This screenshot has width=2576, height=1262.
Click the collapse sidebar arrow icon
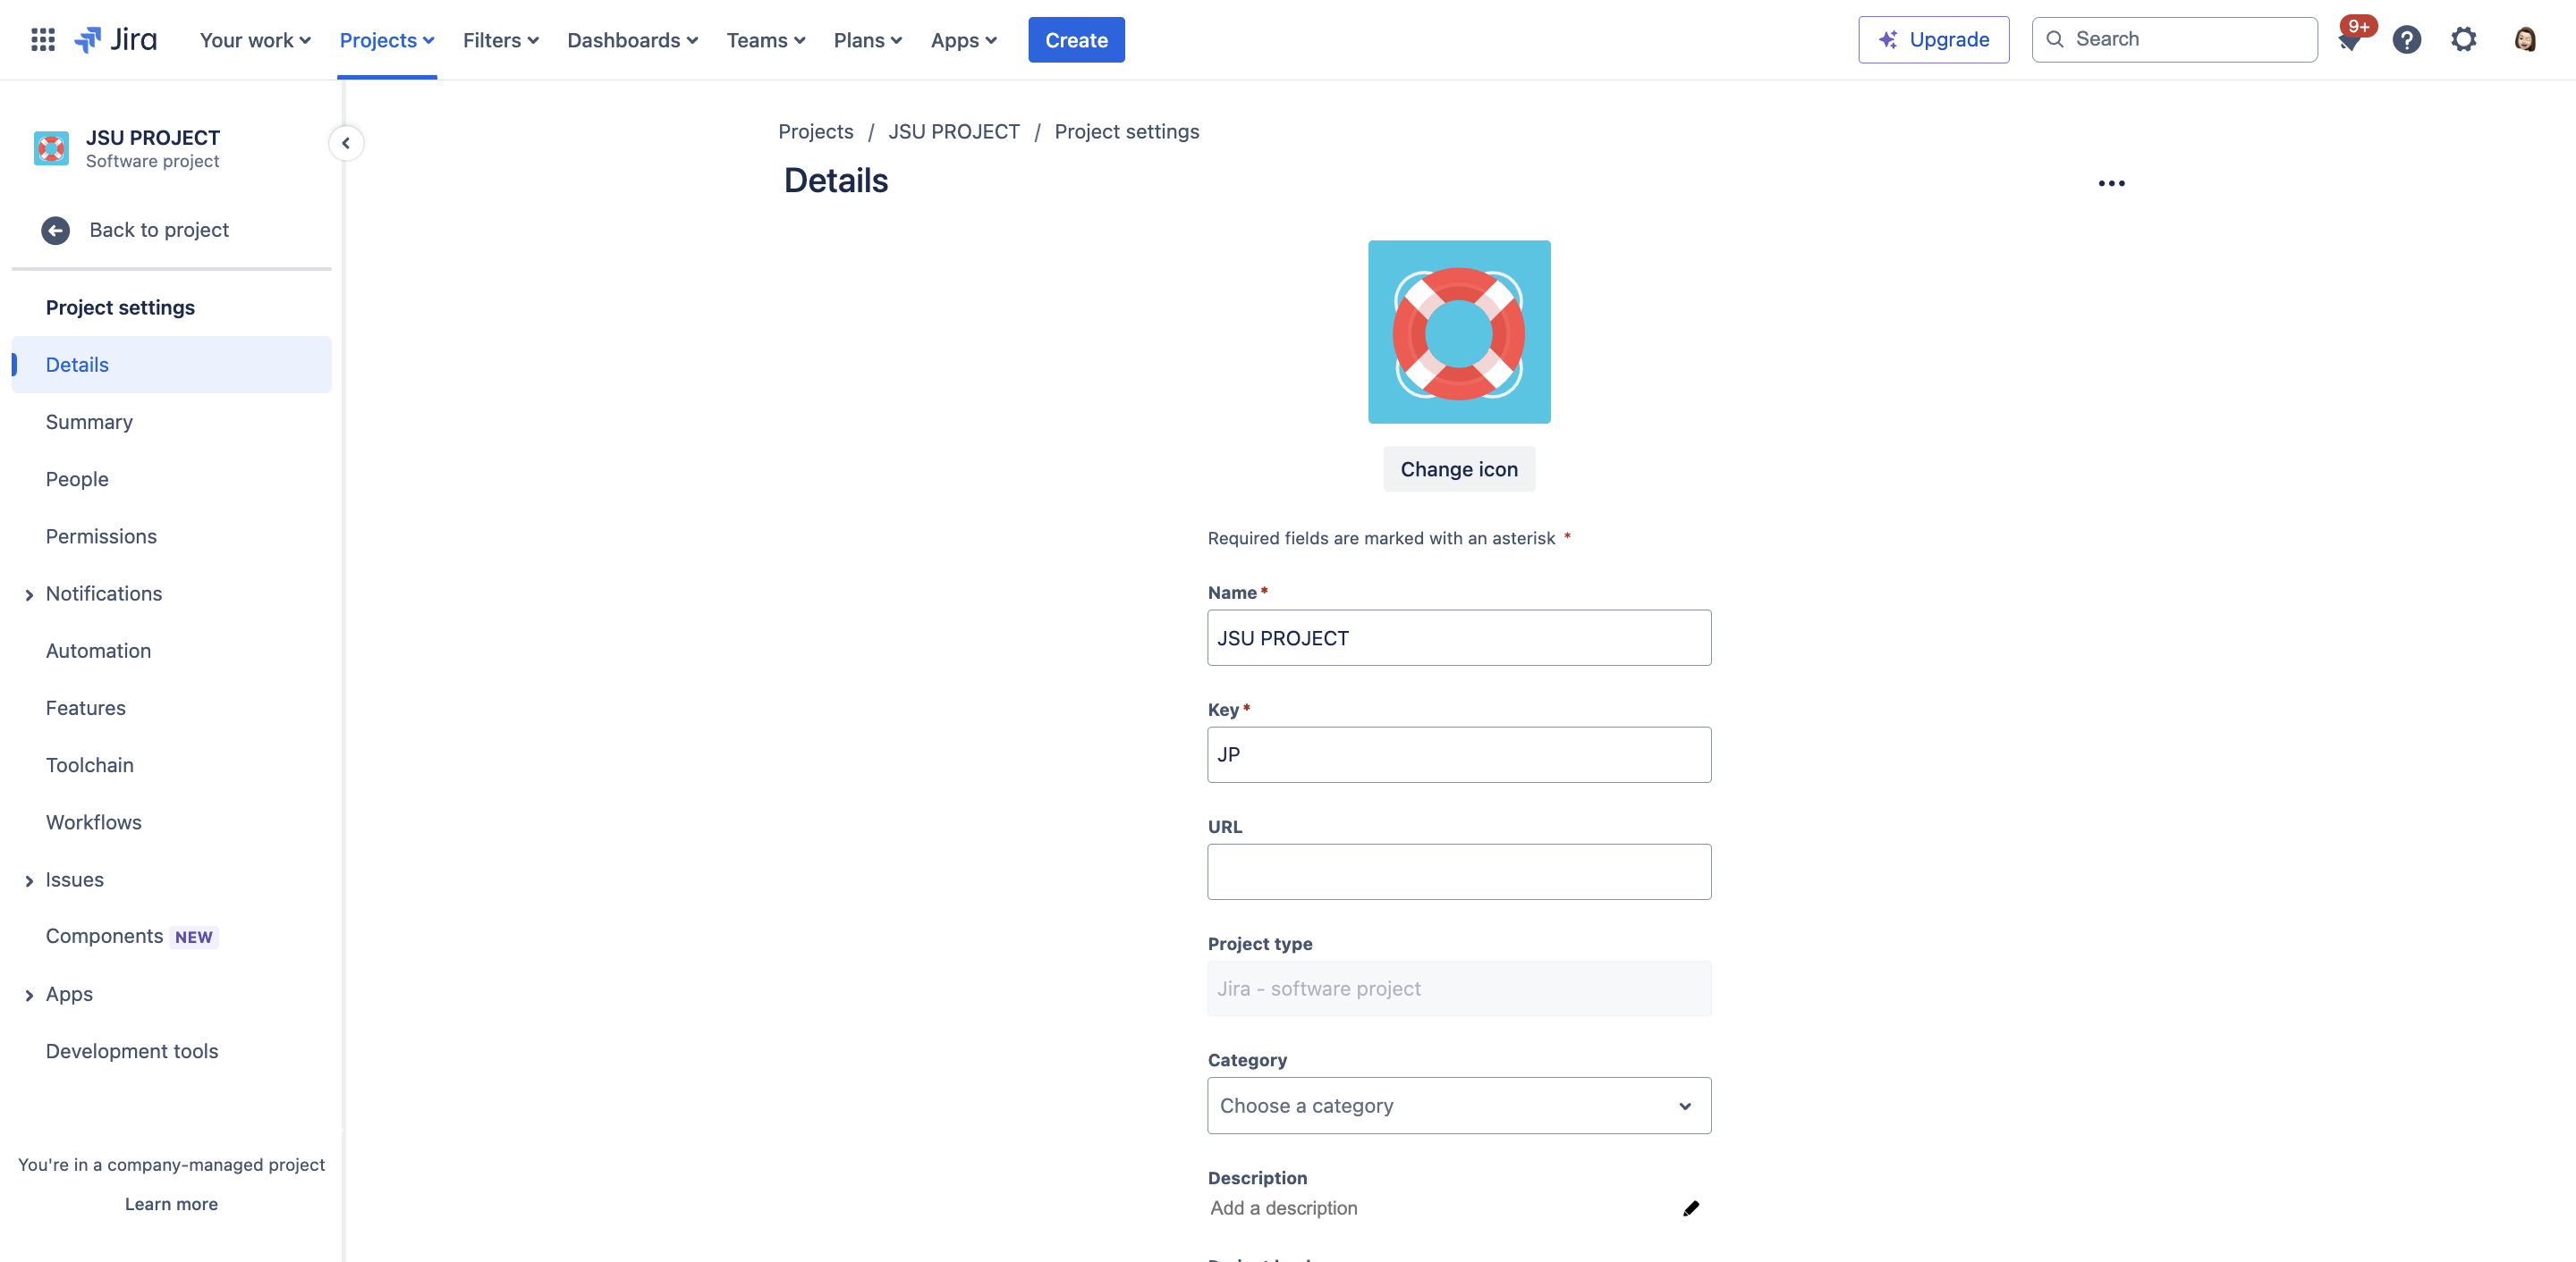[345, 143]
